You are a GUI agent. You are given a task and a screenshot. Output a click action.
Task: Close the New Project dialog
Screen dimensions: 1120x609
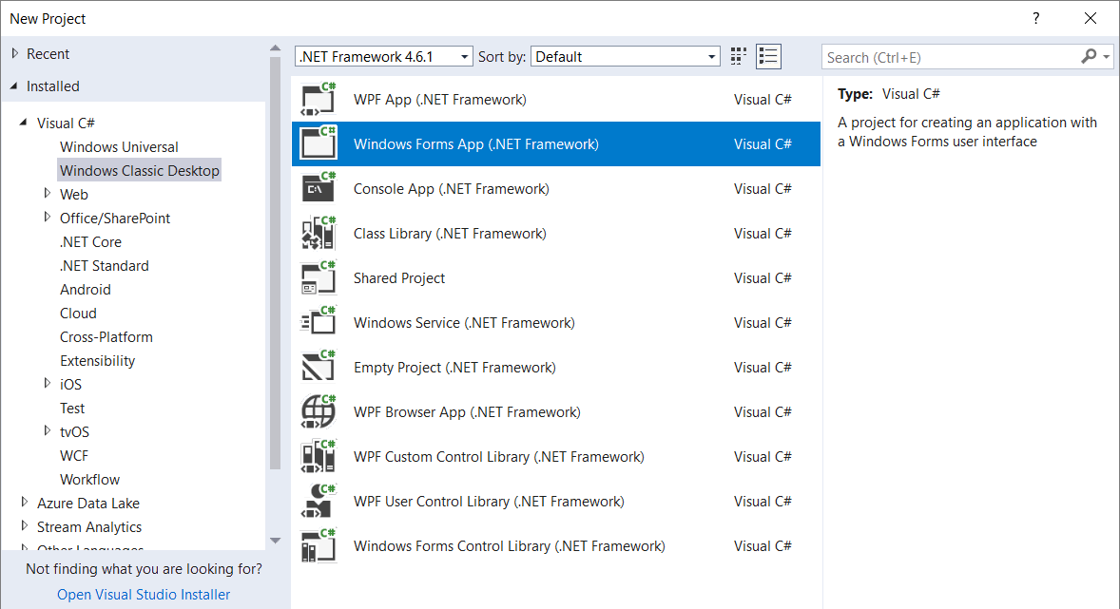click(1090, 19)
